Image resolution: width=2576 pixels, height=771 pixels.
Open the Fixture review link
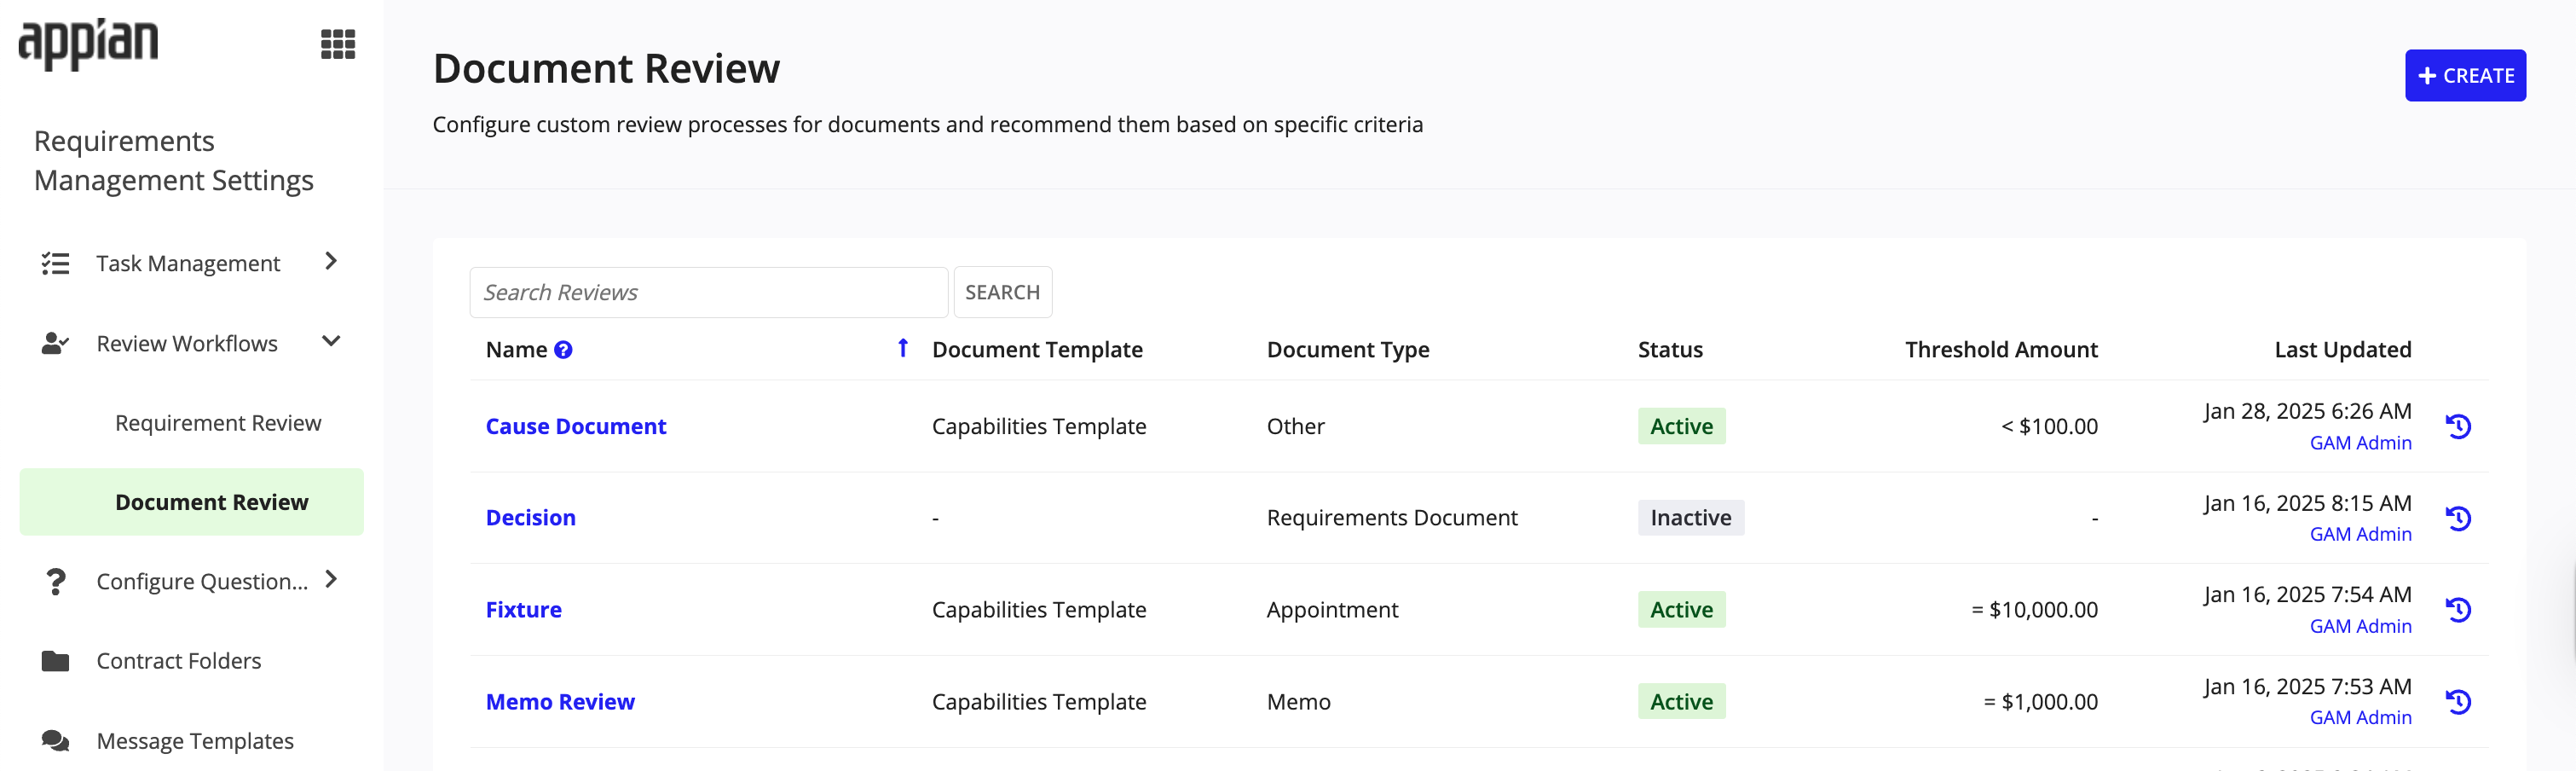pos(524,610)
